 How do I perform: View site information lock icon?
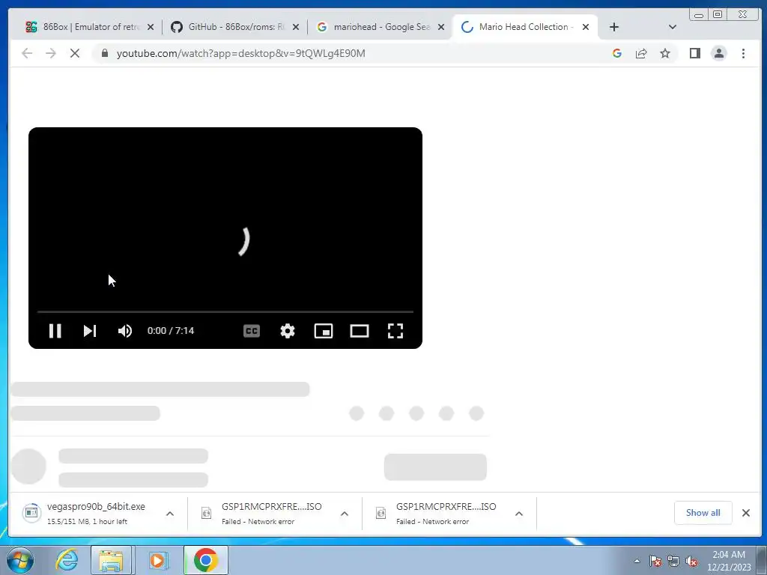(105, 53)
